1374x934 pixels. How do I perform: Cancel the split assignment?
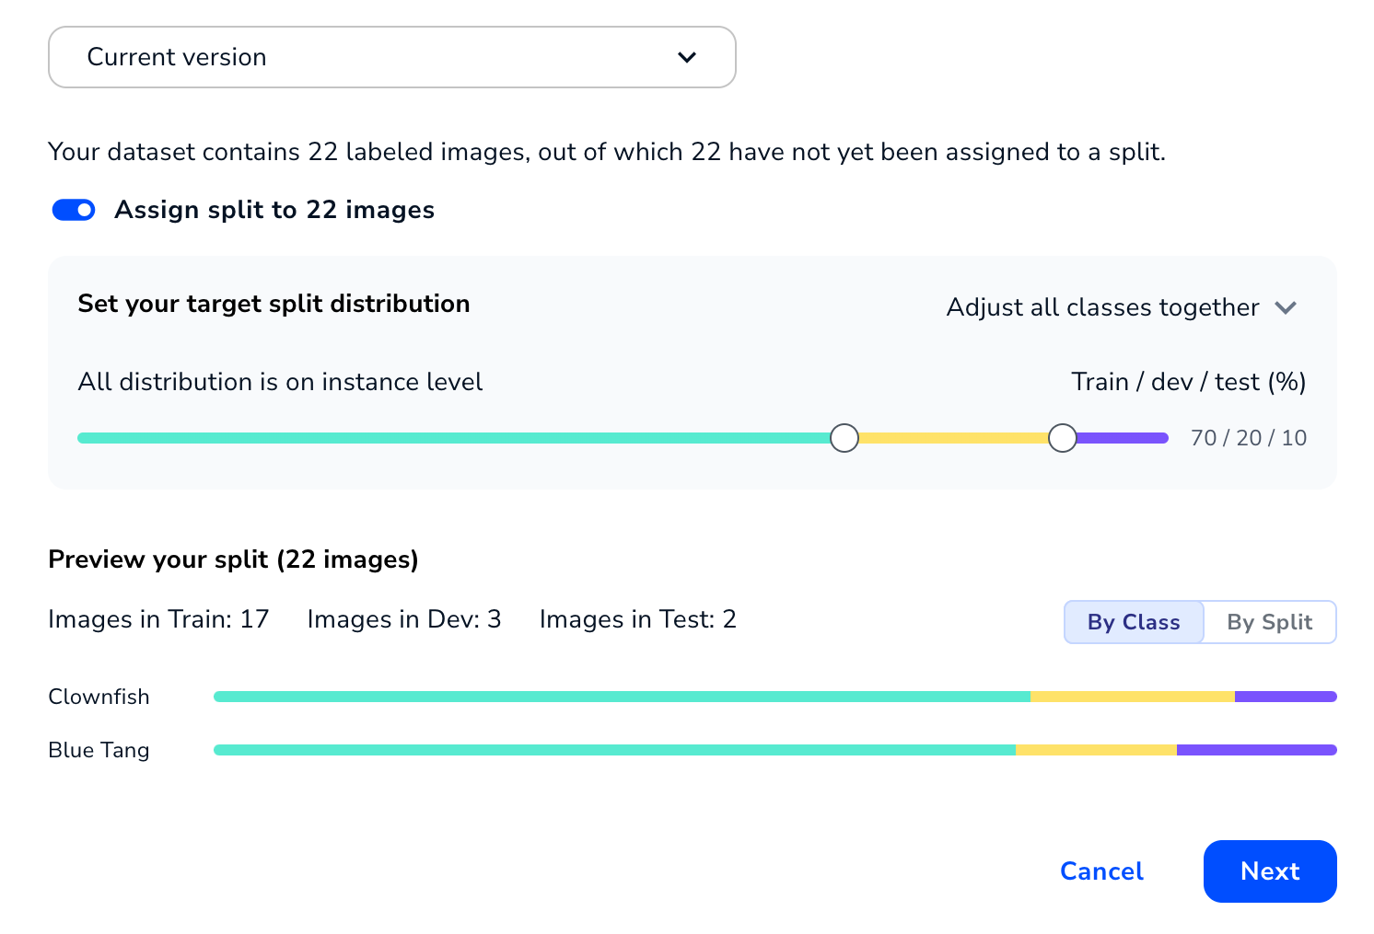coord(1101,871)
